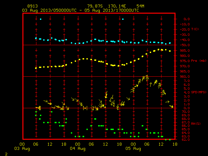Click the 170.14E longitude label
This screenshot has width=208, height=156.
tap(117, 6)
